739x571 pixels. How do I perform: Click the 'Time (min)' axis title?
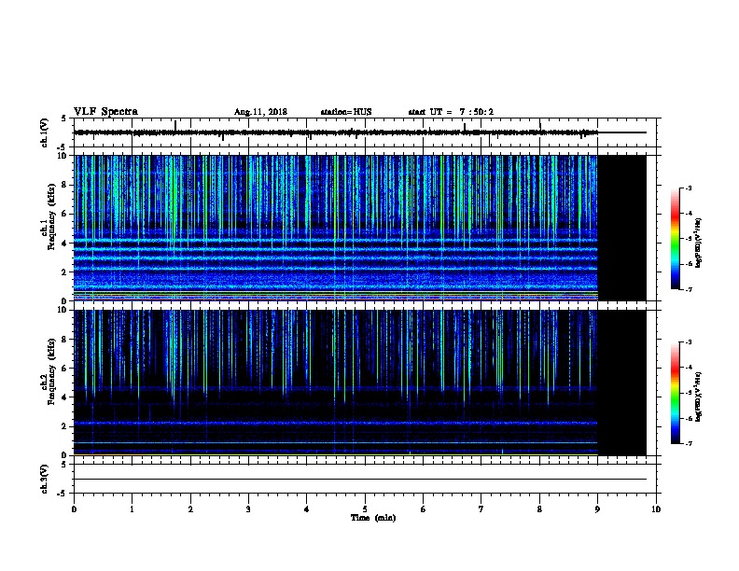(373, 518)
